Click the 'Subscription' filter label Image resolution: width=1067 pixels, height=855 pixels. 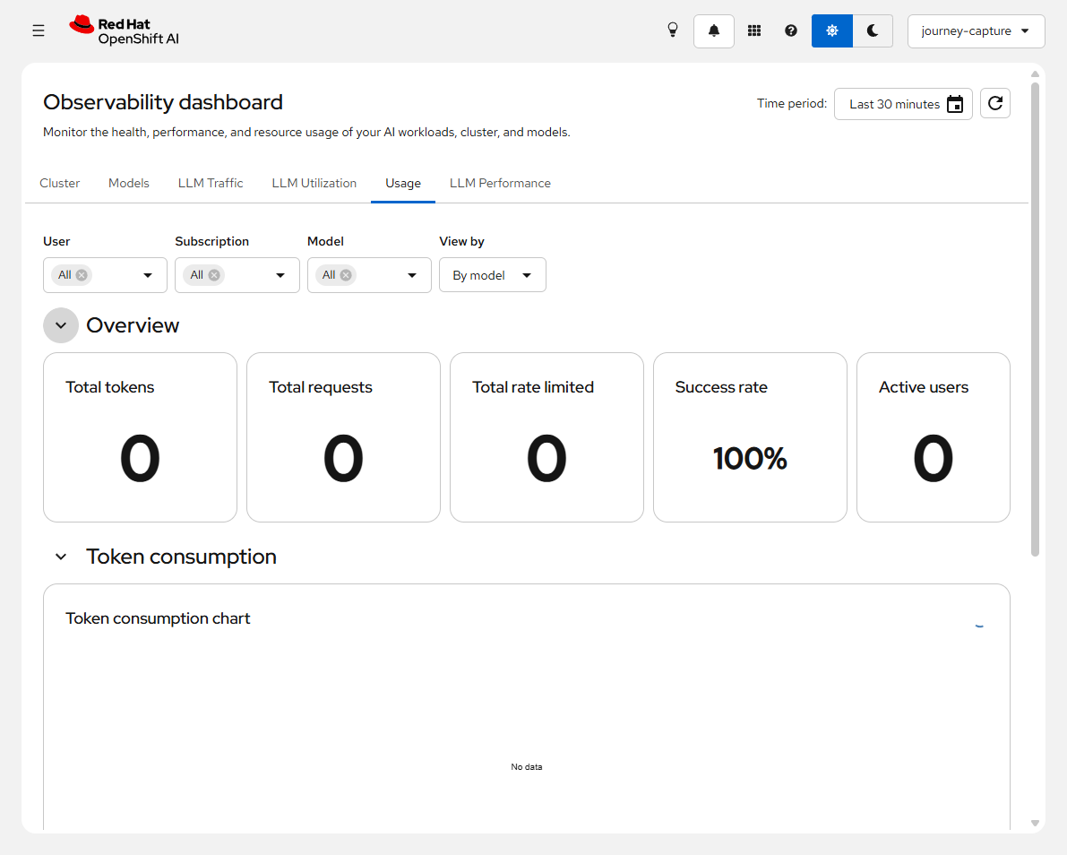pos(211,241)
